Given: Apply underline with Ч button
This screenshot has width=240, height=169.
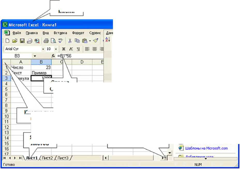Looking at the screenshot, I should pos(78,49).
